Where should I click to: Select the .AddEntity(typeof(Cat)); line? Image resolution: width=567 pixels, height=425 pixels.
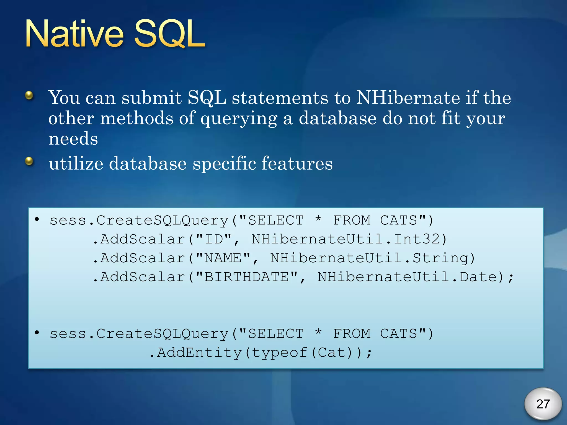coord(261,353)
